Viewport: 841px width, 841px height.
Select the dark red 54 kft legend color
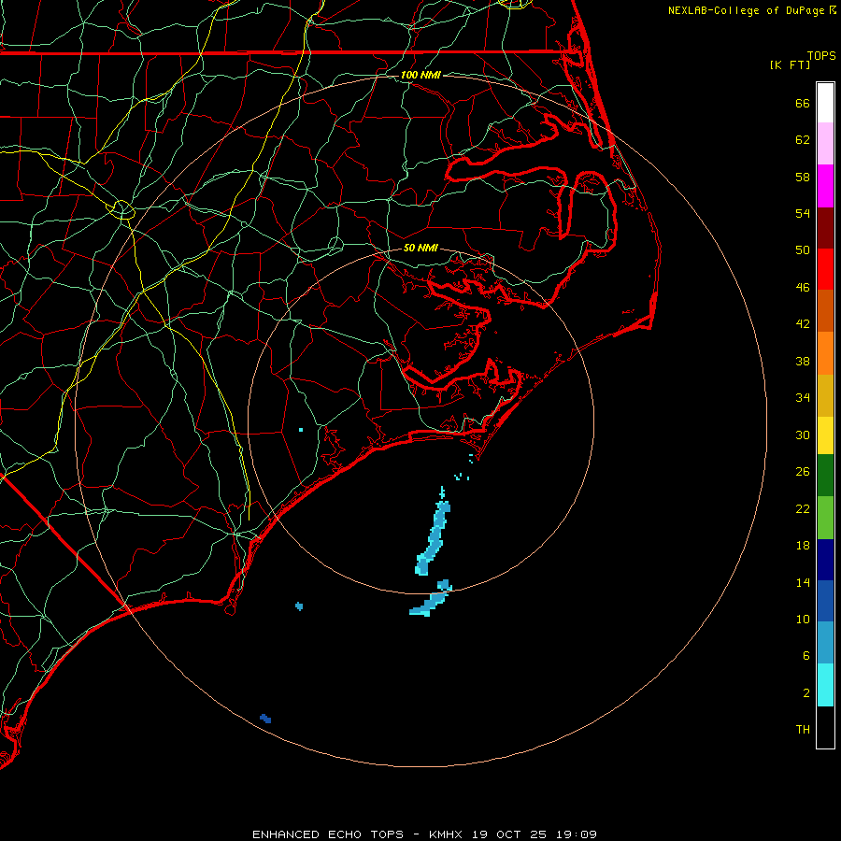click(x=825, y=227)
